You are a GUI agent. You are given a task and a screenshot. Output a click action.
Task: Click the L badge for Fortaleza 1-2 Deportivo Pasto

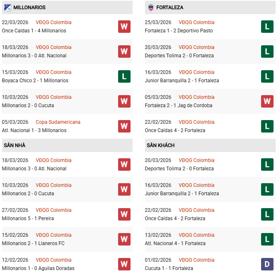click(267, 27)
